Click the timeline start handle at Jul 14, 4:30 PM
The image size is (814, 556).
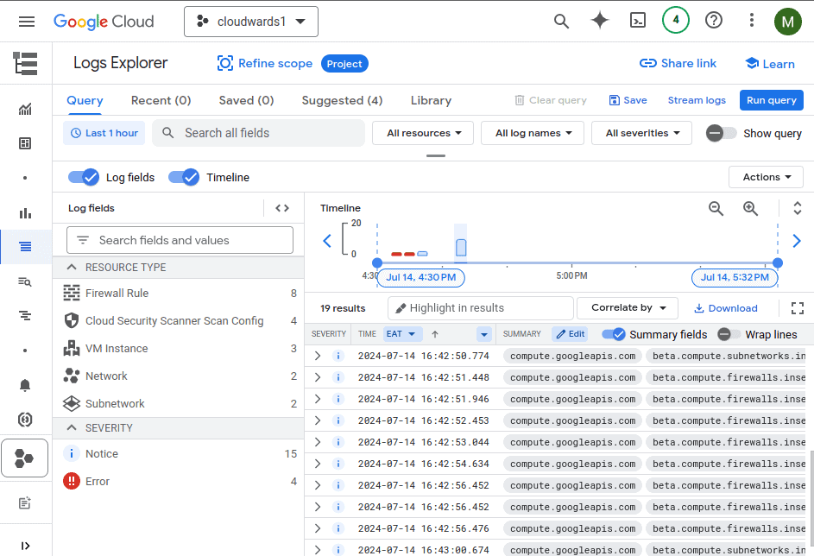[x=377, y=263]
